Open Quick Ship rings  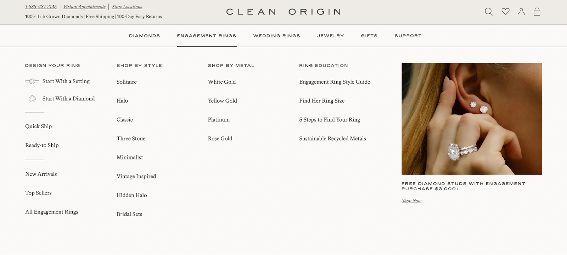pos(38,126)
